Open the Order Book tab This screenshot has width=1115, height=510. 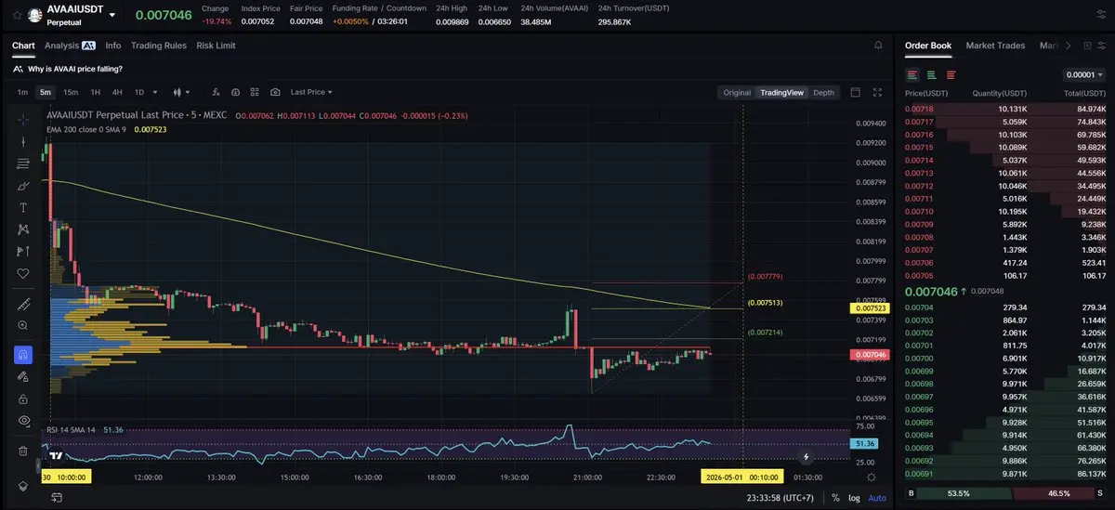(x=928, y=45)
